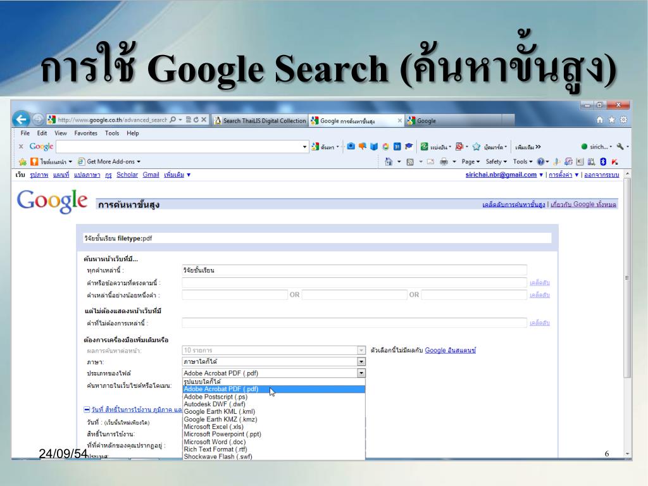This screenshot has width=648, height=486.
Task: Click the sirichai.nbr@gmail.com account link
Action: [x=501, y=175]
